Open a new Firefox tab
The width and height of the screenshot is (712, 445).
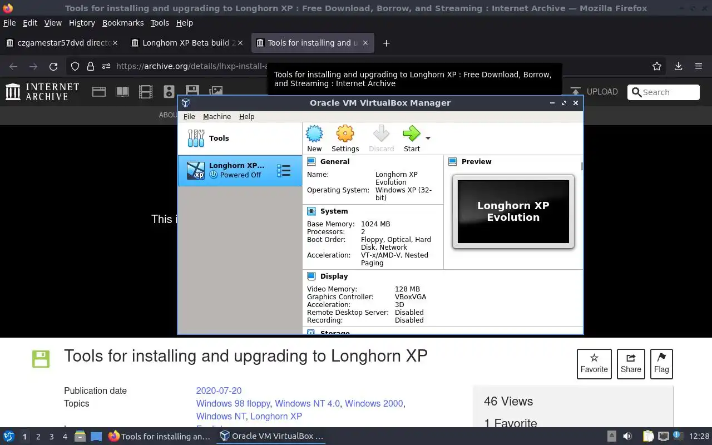coord(386,43)
